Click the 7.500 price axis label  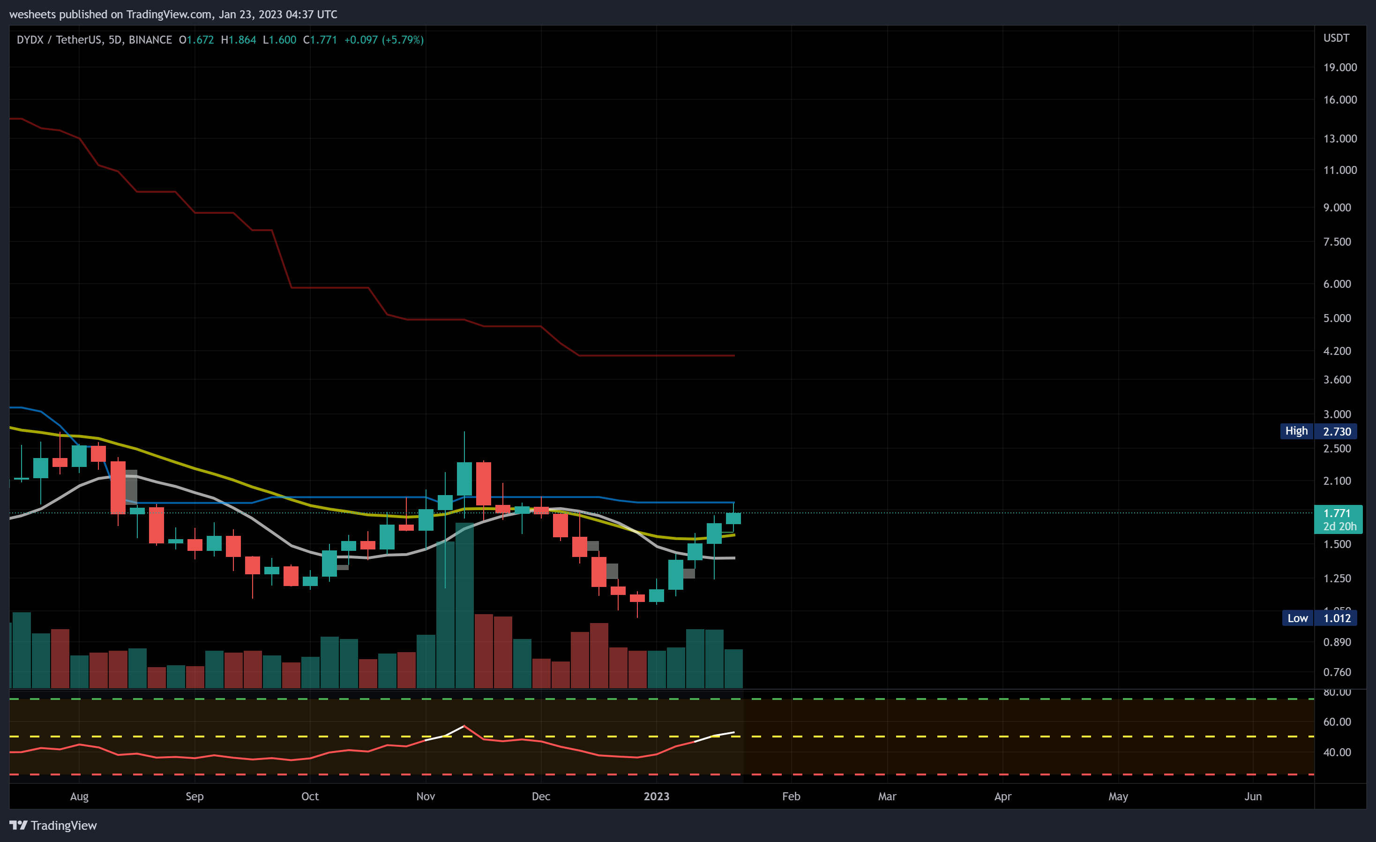(x=1337, y=241)
